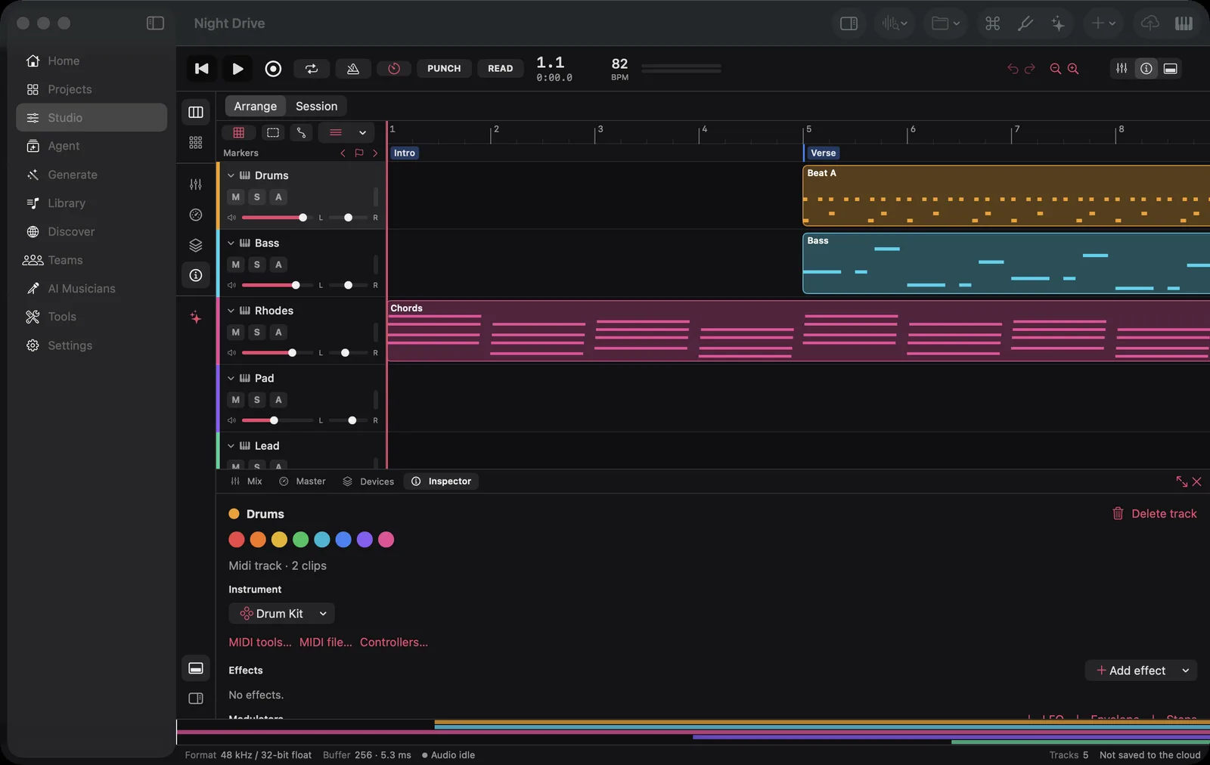This screenshot has height=765, width=1210.
Task: Click the pink sparkle icon in vertical strip
Action: point(196,317)
